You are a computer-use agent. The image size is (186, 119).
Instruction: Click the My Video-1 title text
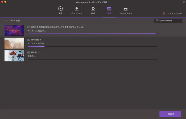pyautogui.click(x=36, y=40)
